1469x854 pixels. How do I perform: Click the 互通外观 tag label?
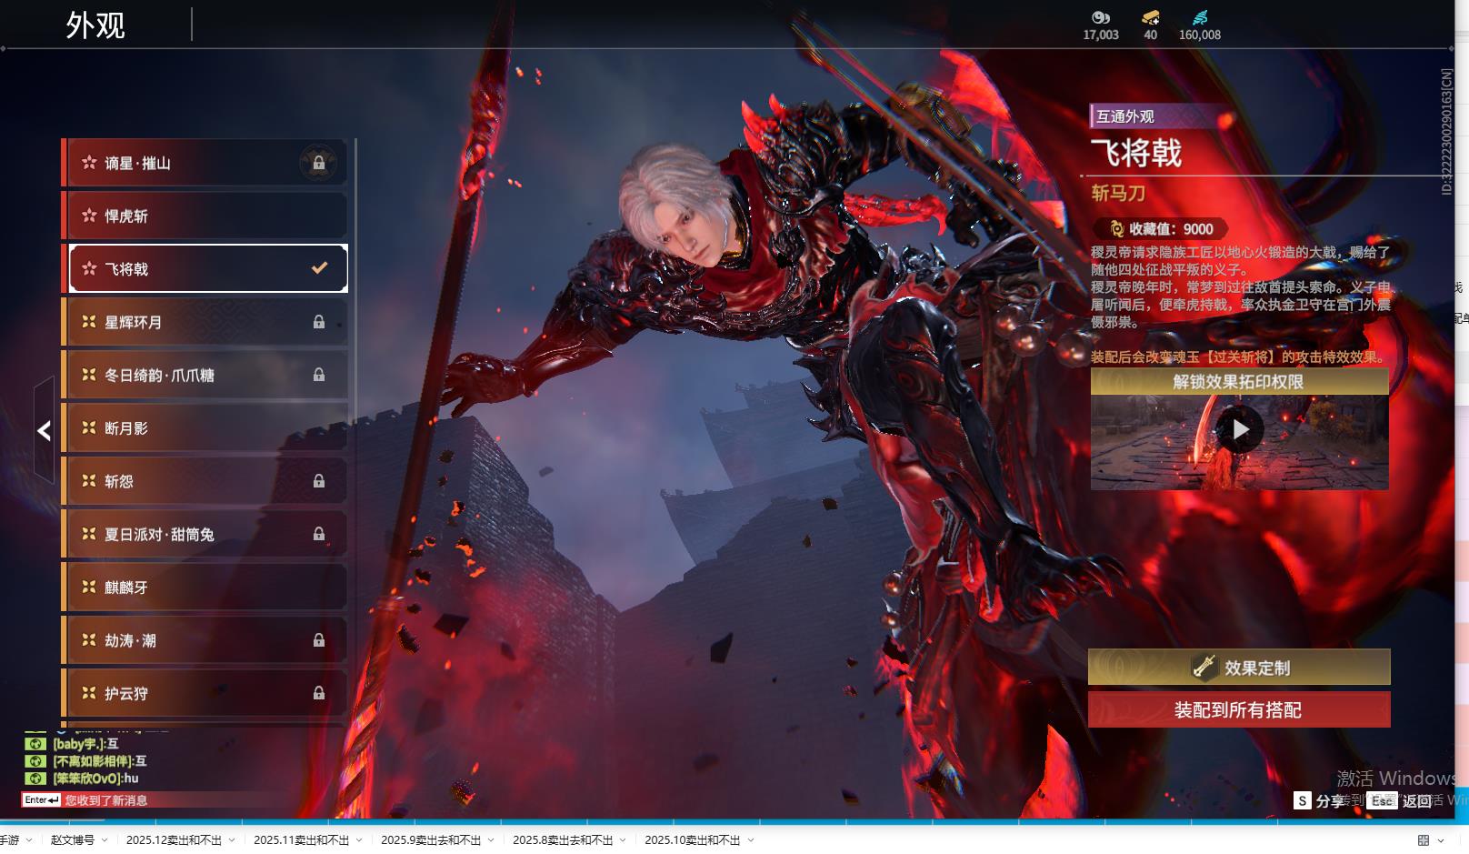(1125, 116)
